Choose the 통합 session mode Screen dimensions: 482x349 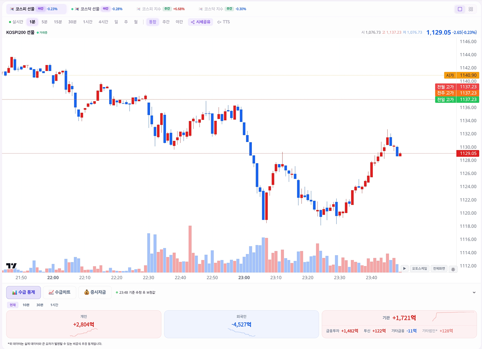coord(153,22)
